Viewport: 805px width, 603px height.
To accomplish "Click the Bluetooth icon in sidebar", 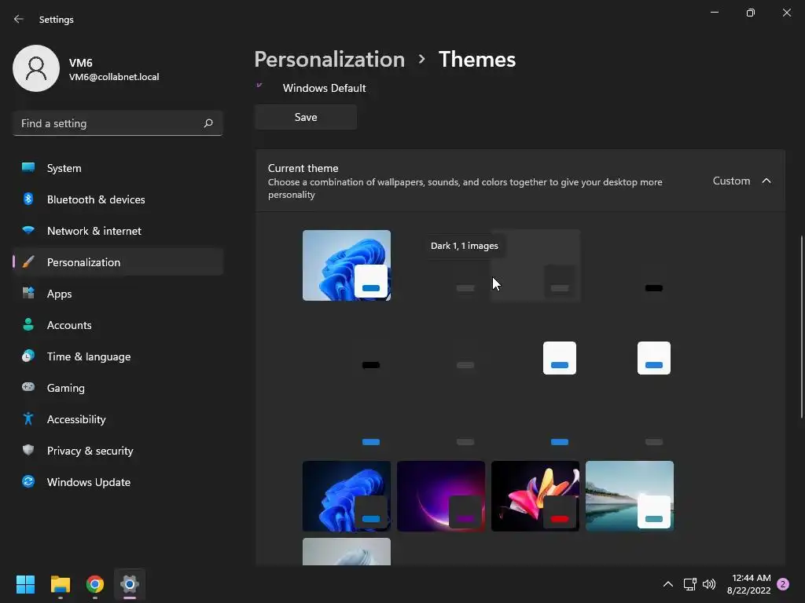I will (28, 199).
